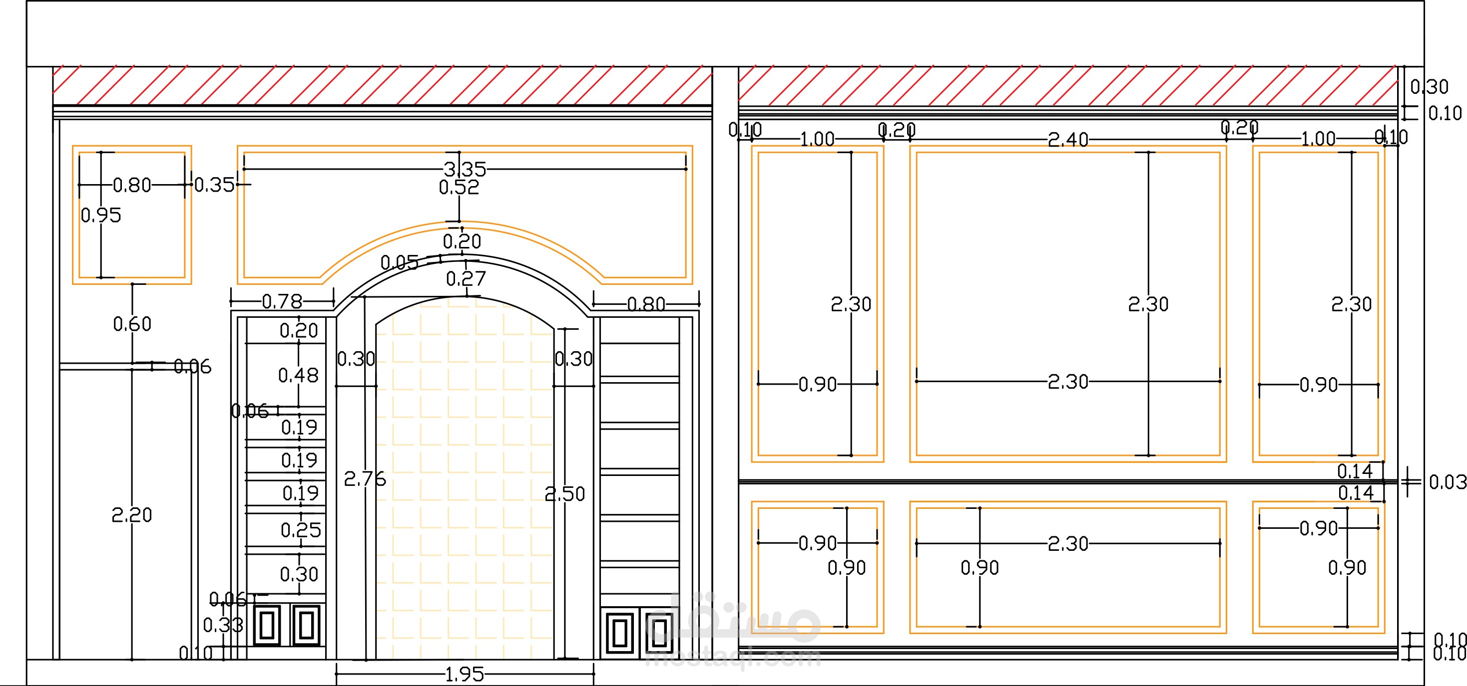Screen dimensions: 1467x686
Task: Click the 2.76 arch height dimension
Action: point(365,479)
